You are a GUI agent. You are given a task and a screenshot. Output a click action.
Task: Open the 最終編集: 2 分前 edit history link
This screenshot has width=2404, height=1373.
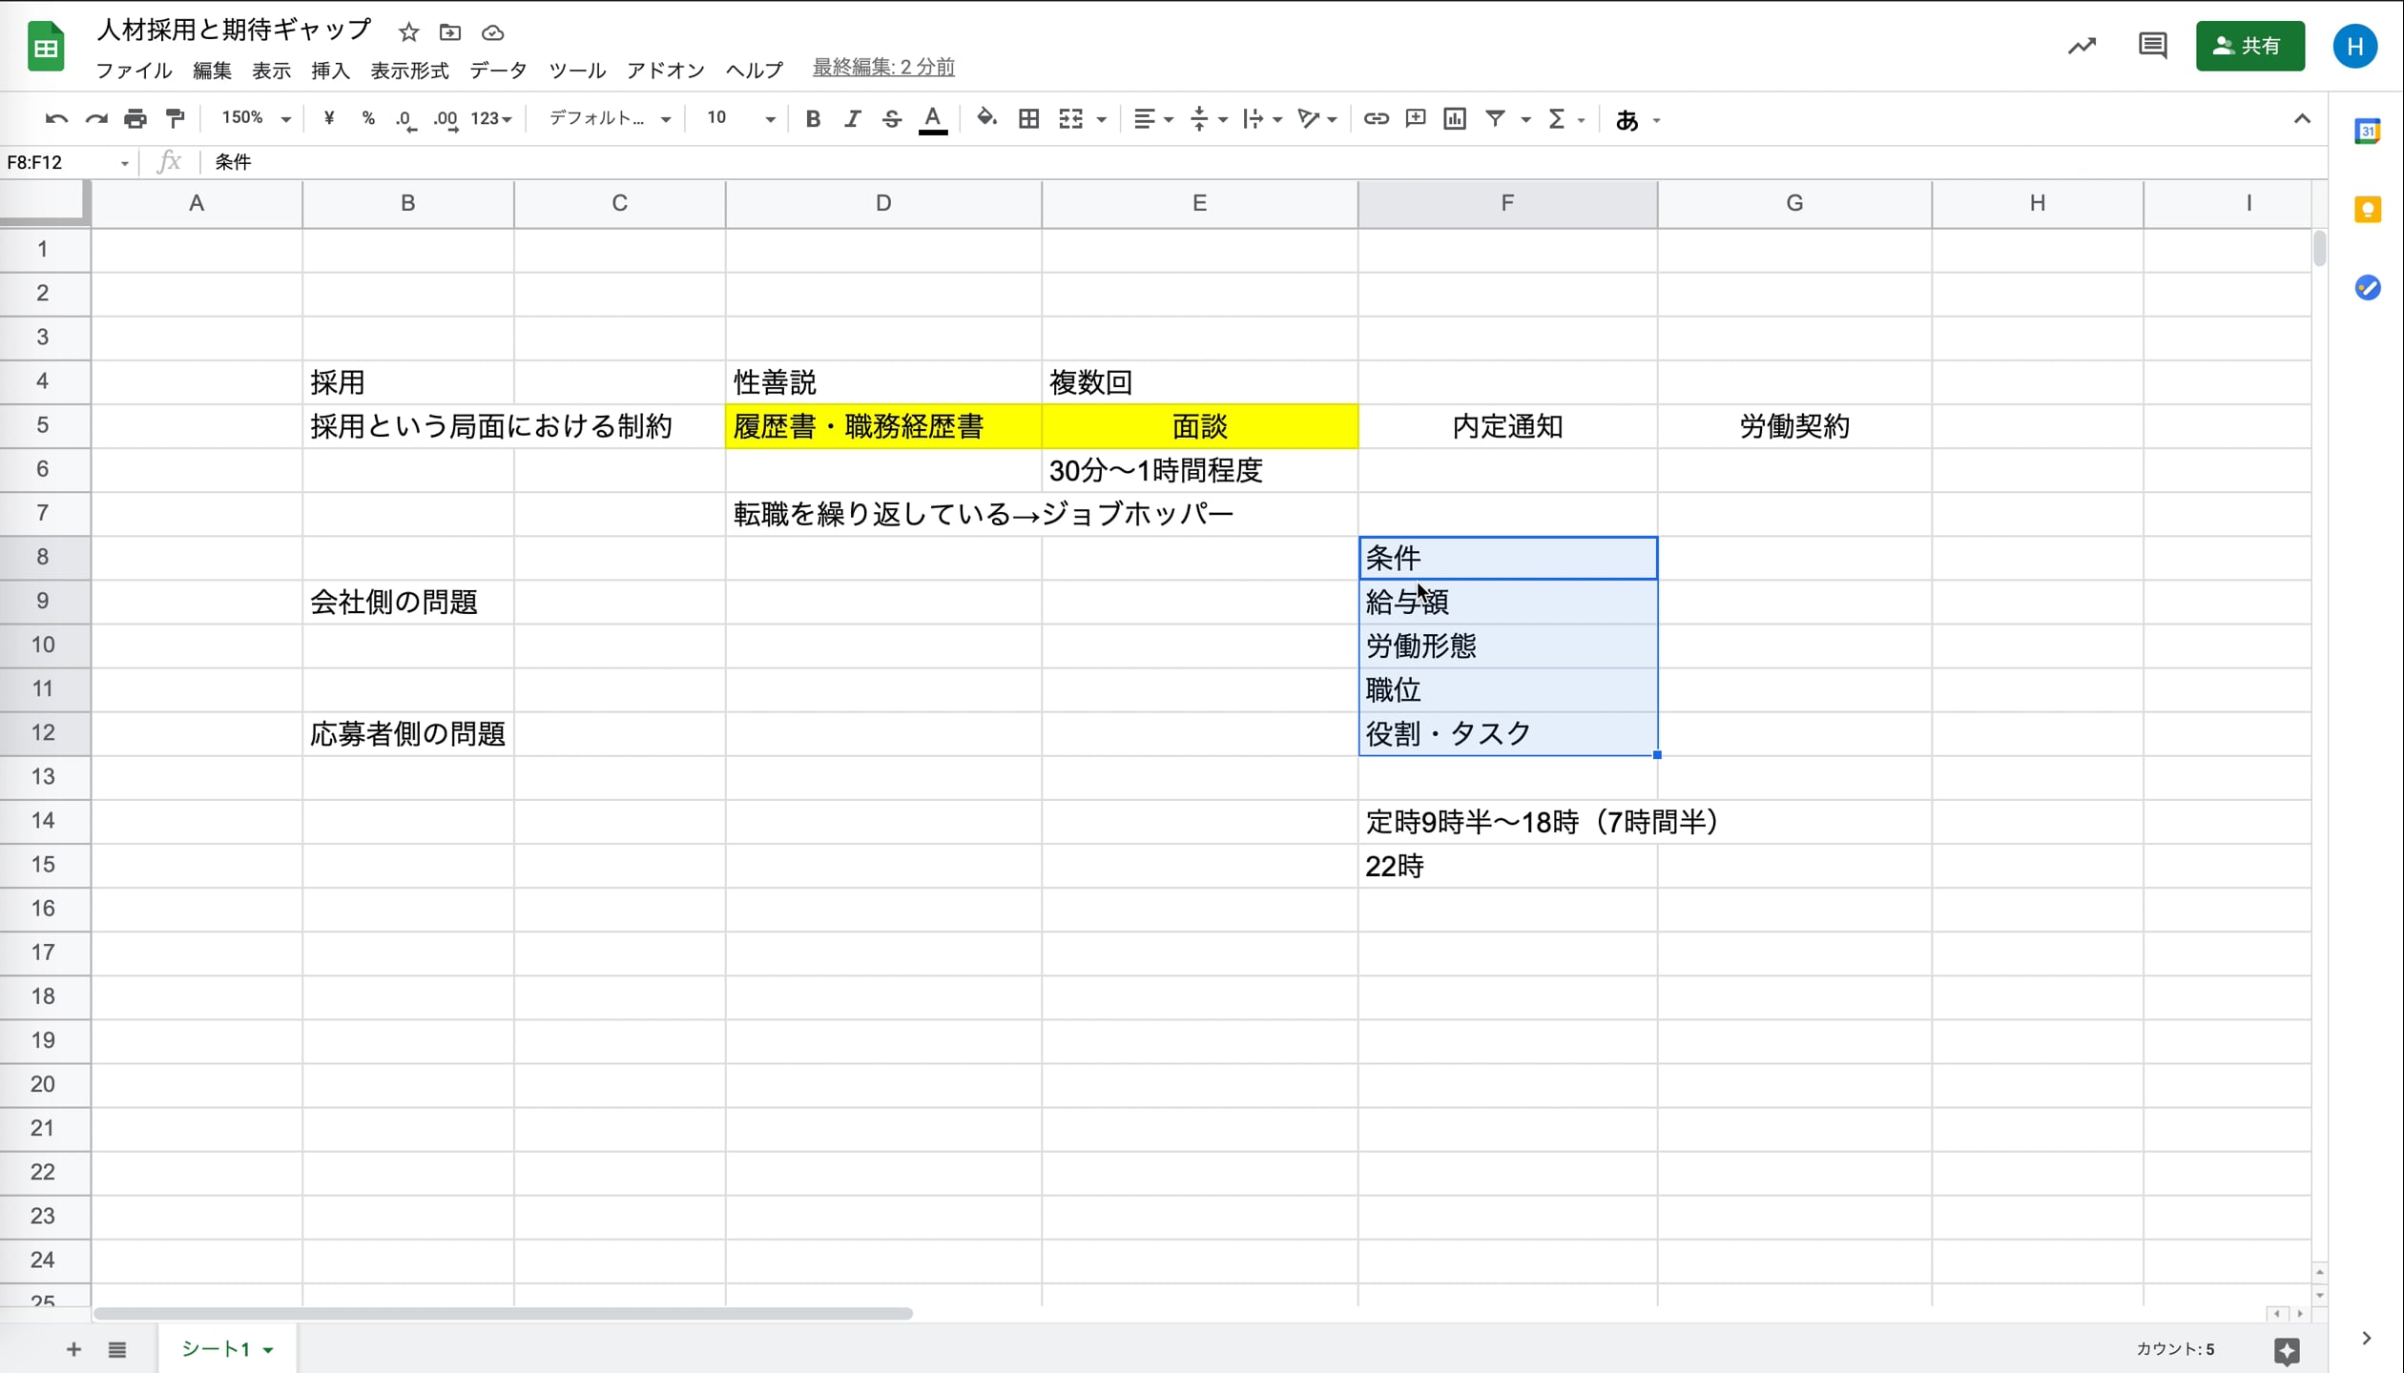(883, 67)
